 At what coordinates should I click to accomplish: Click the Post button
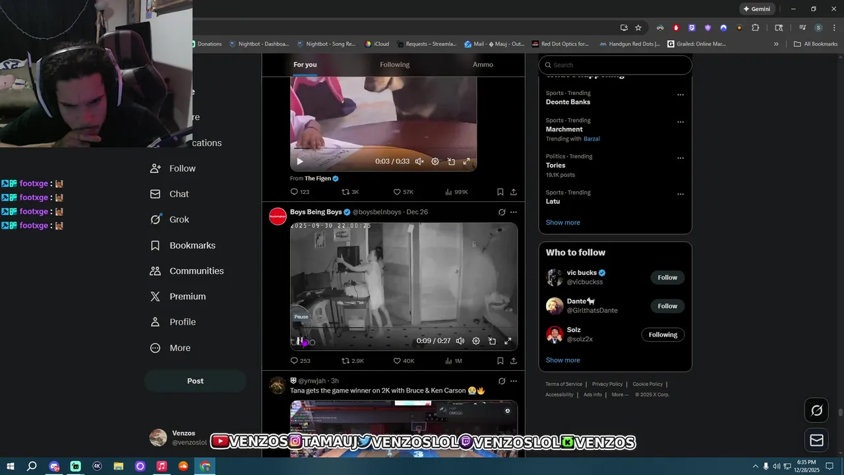click(195, 381)
